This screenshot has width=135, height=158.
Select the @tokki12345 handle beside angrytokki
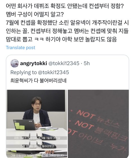coord(64,63)
